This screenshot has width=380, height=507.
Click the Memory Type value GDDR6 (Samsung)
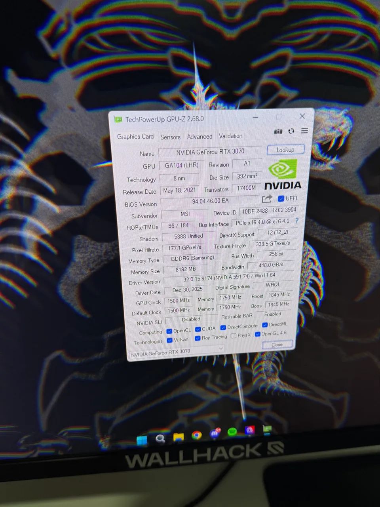192,258
